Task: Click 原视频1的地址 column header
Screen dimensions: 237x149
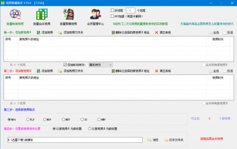Action: coord(29,39)
